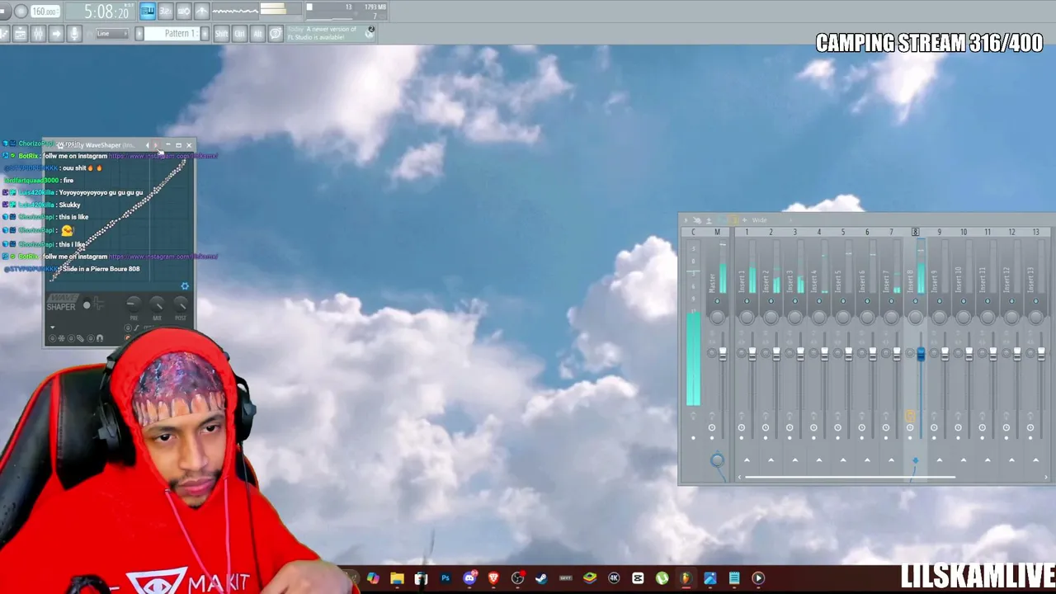Toggle Insert 6 send-to-master arrow
This screenshot has width=1056, height=594.
tap(867, 460)
